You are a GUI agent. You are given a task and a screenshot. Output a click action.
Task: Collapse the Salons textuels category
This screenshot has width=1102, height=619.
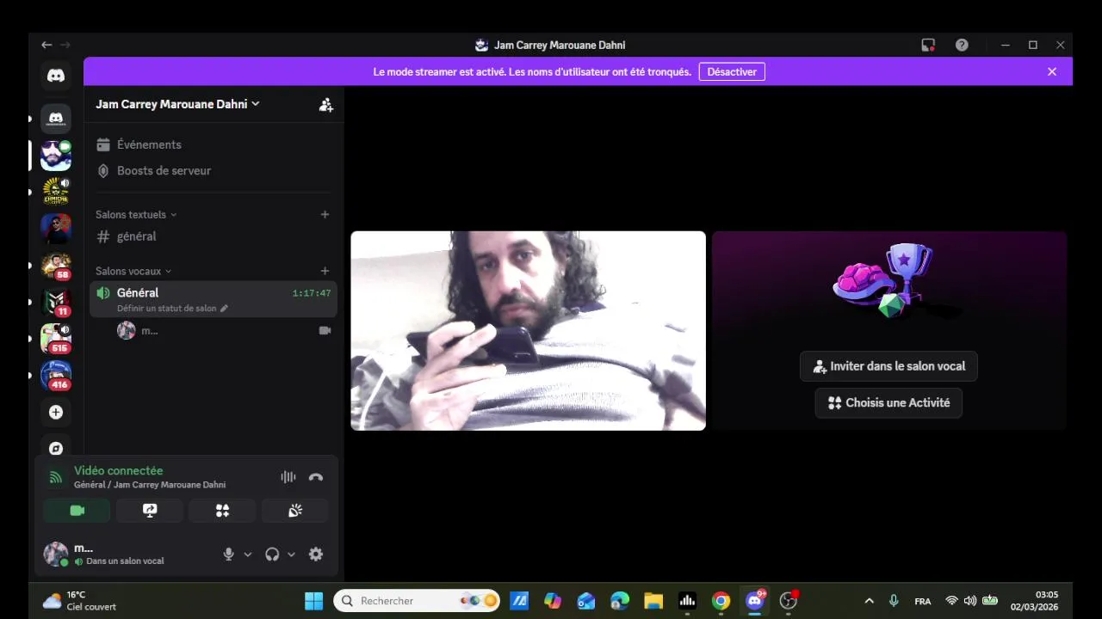136,215
